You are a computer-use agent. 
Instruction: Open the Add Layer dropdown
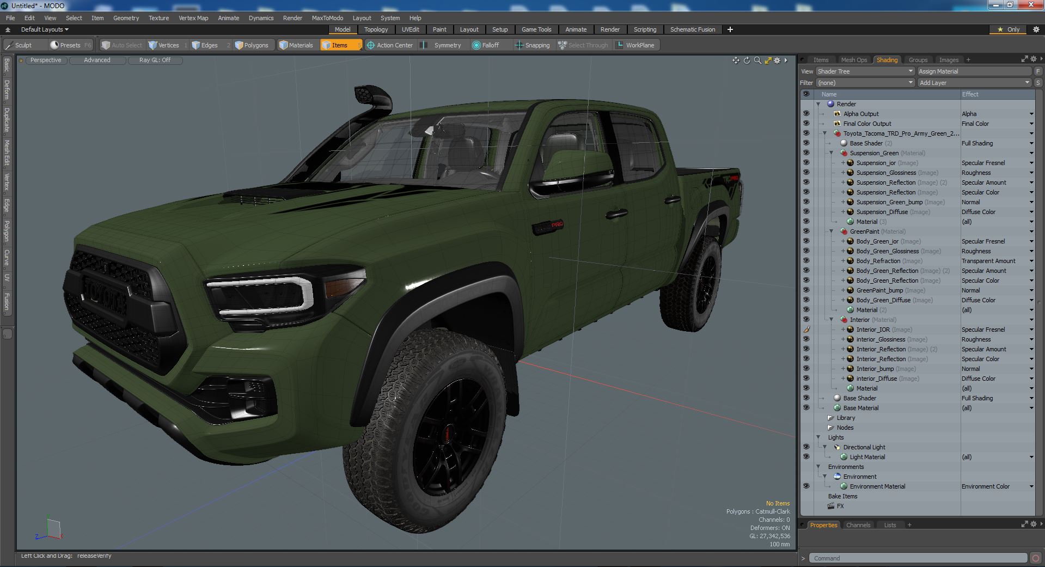(974, 83)
